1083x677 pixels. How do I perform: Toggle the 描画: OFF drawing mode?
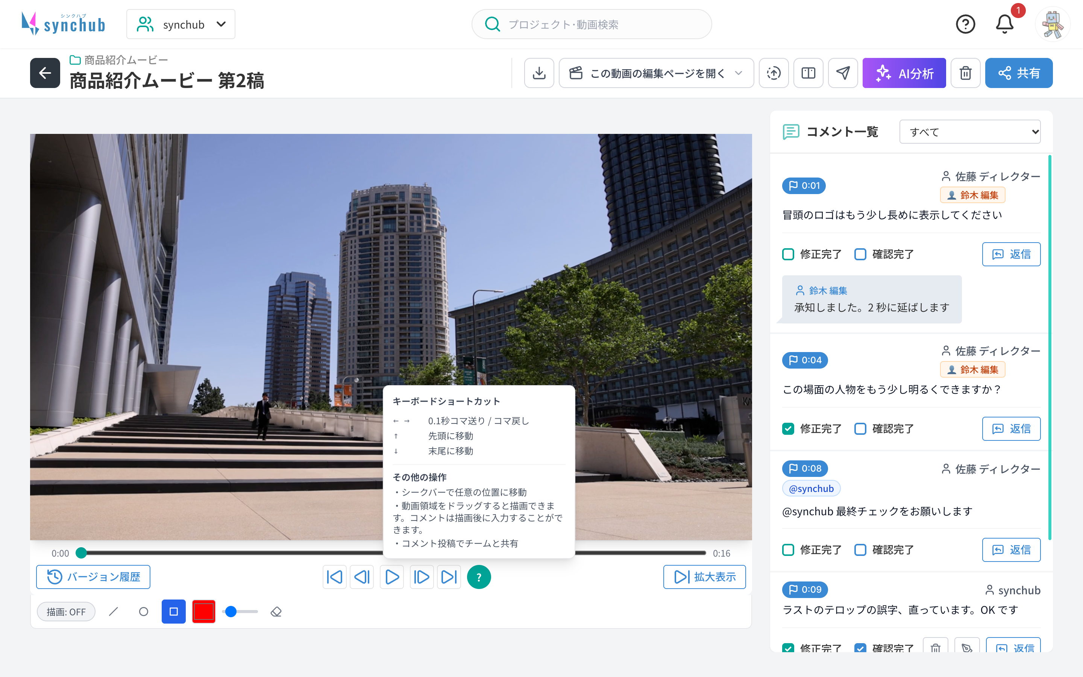(x=66, y=612)
